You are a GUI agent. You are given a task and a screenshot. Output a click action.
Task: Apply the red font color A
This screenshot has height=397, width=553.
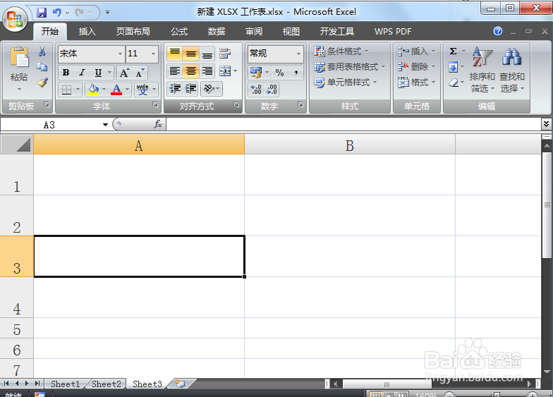116,89
